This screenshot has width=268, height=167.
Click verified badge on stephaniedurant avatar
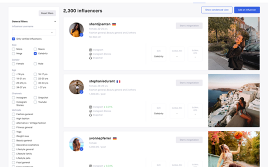(x=82, y=92)
